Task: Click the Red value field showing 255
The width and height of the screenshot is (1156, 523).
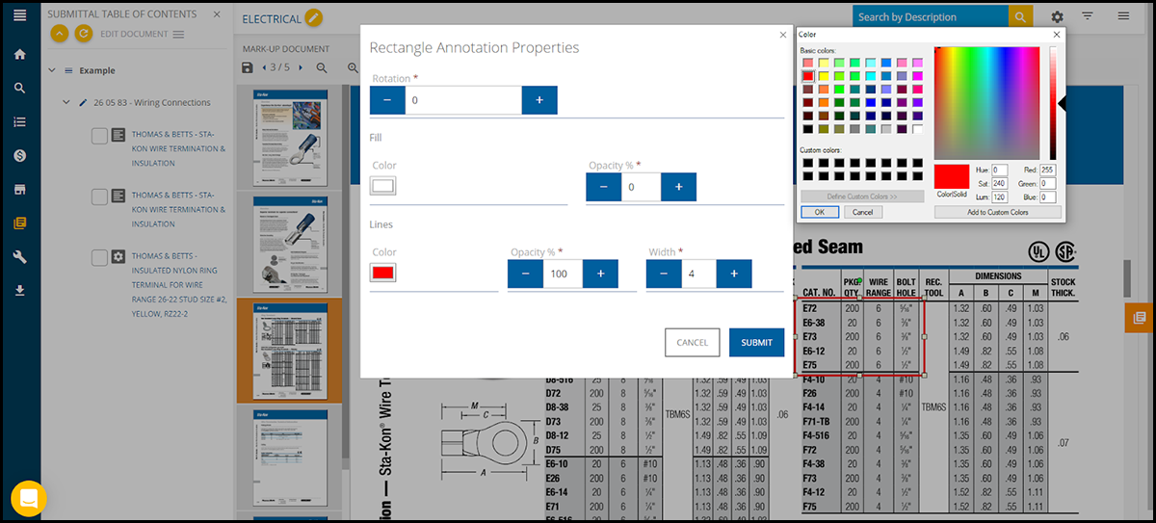Action: click(1048, 170)
